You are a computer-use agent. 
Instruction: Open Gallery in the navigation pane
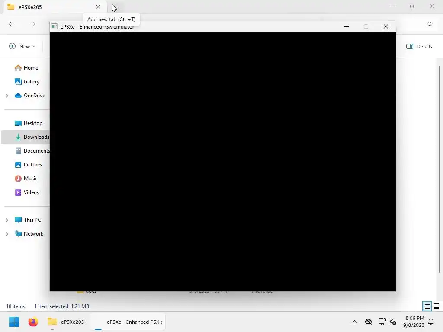pyautogui.click(x=31, y=82)
